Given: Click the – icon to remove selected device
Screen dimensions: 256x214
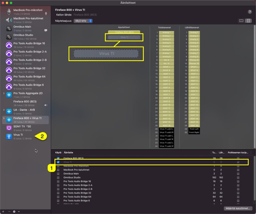Looking at the screenshot, I should click(9, 212).
